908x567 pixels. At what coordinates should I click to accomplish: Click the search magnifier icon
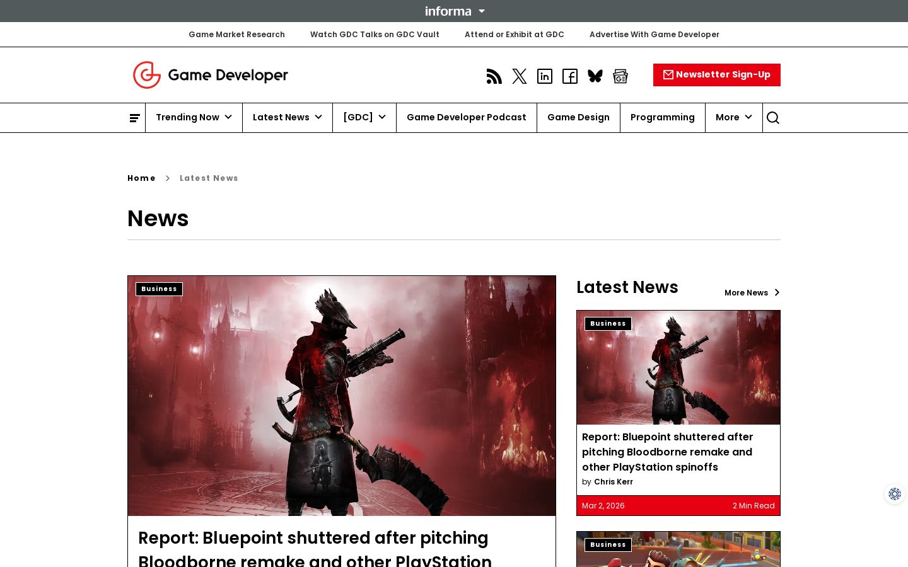(x=773, y=118)
